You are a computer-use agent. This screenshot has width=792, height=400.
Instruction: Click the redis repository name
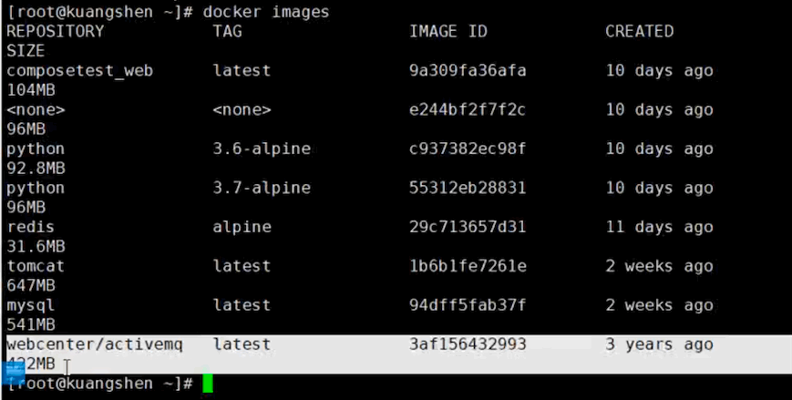(x=30, y=227)
